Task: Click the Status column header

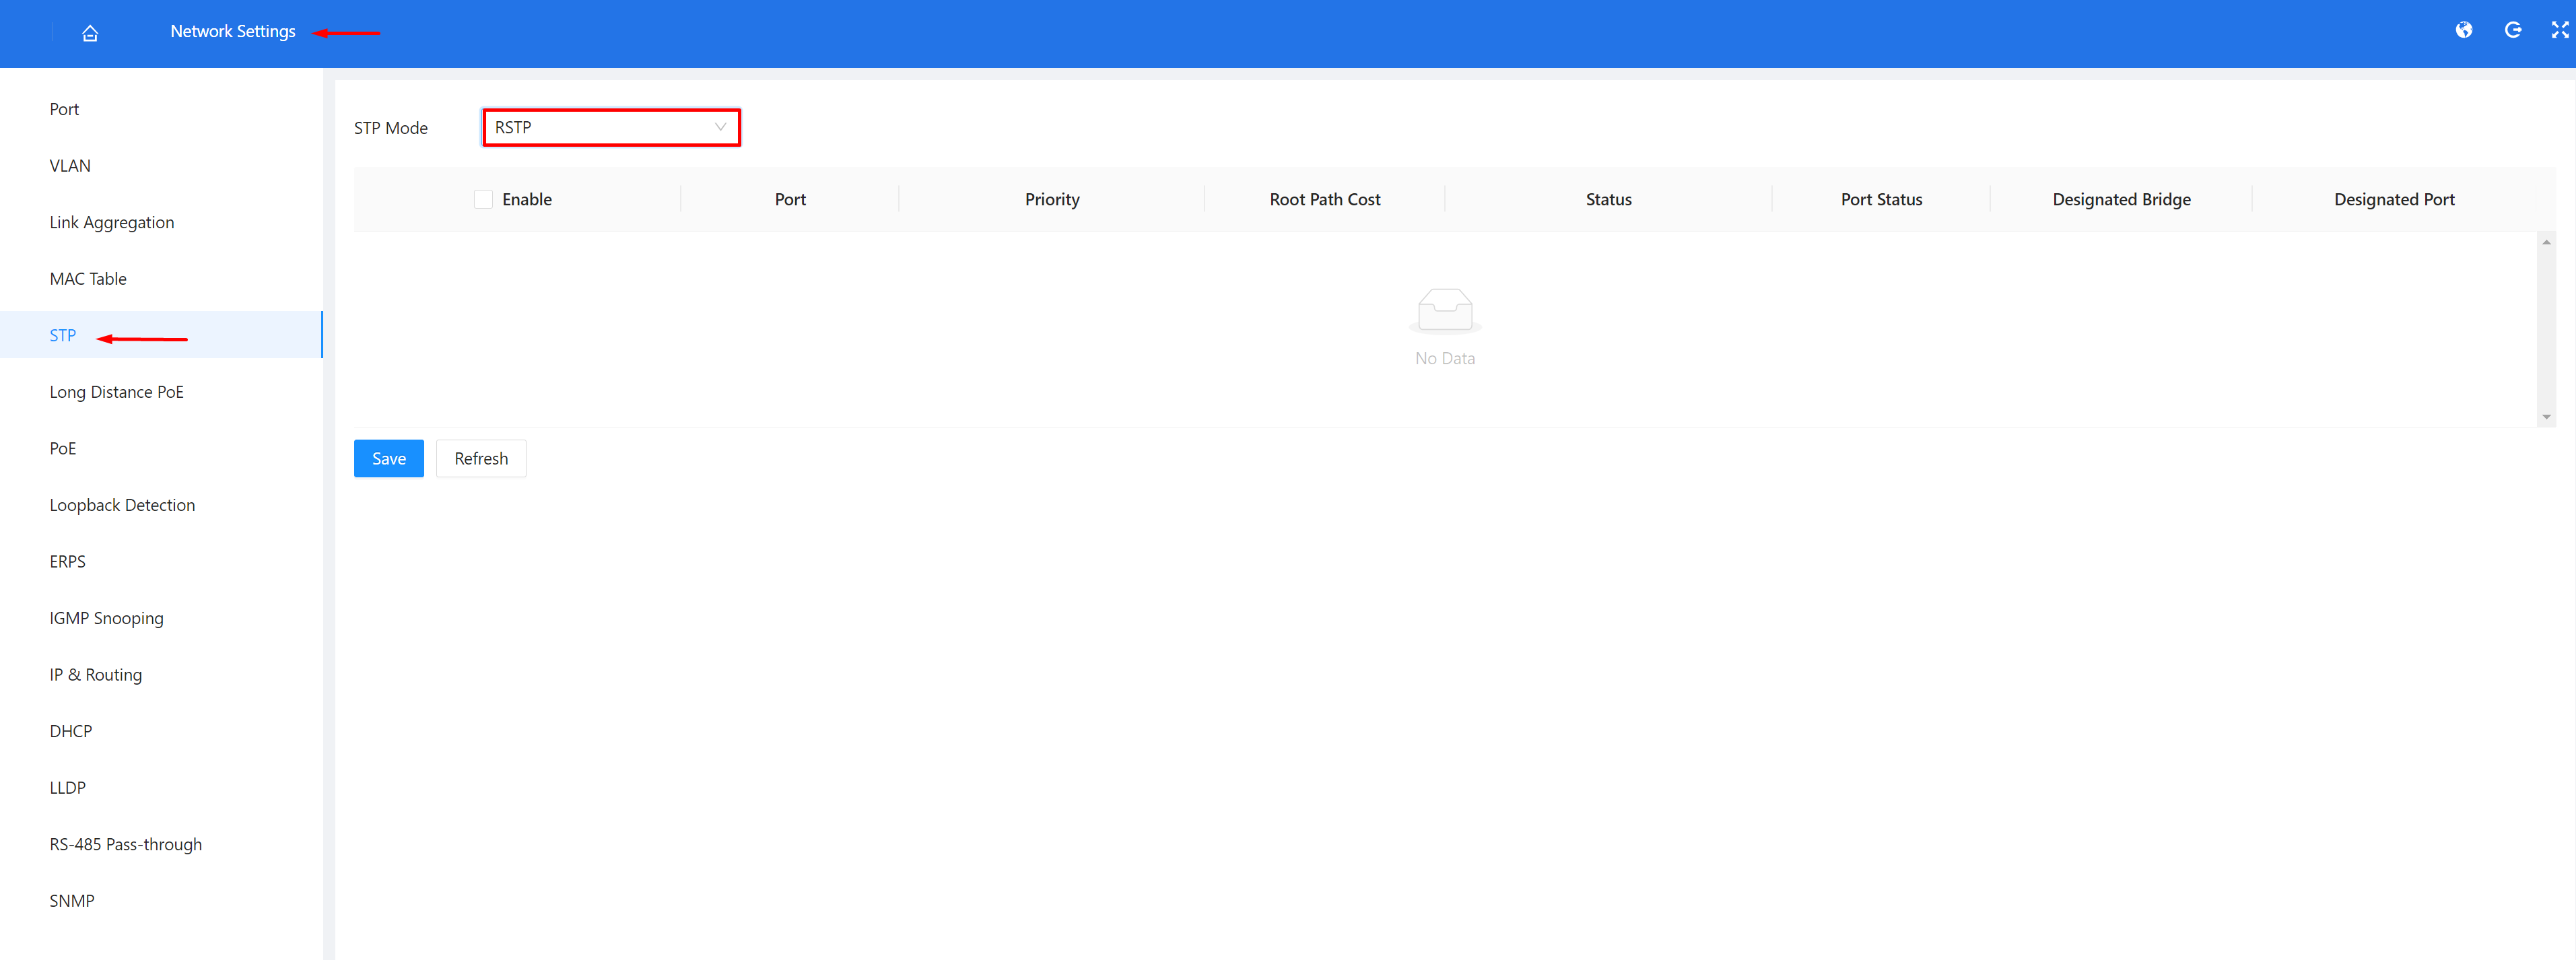Action: (1608, 199)
